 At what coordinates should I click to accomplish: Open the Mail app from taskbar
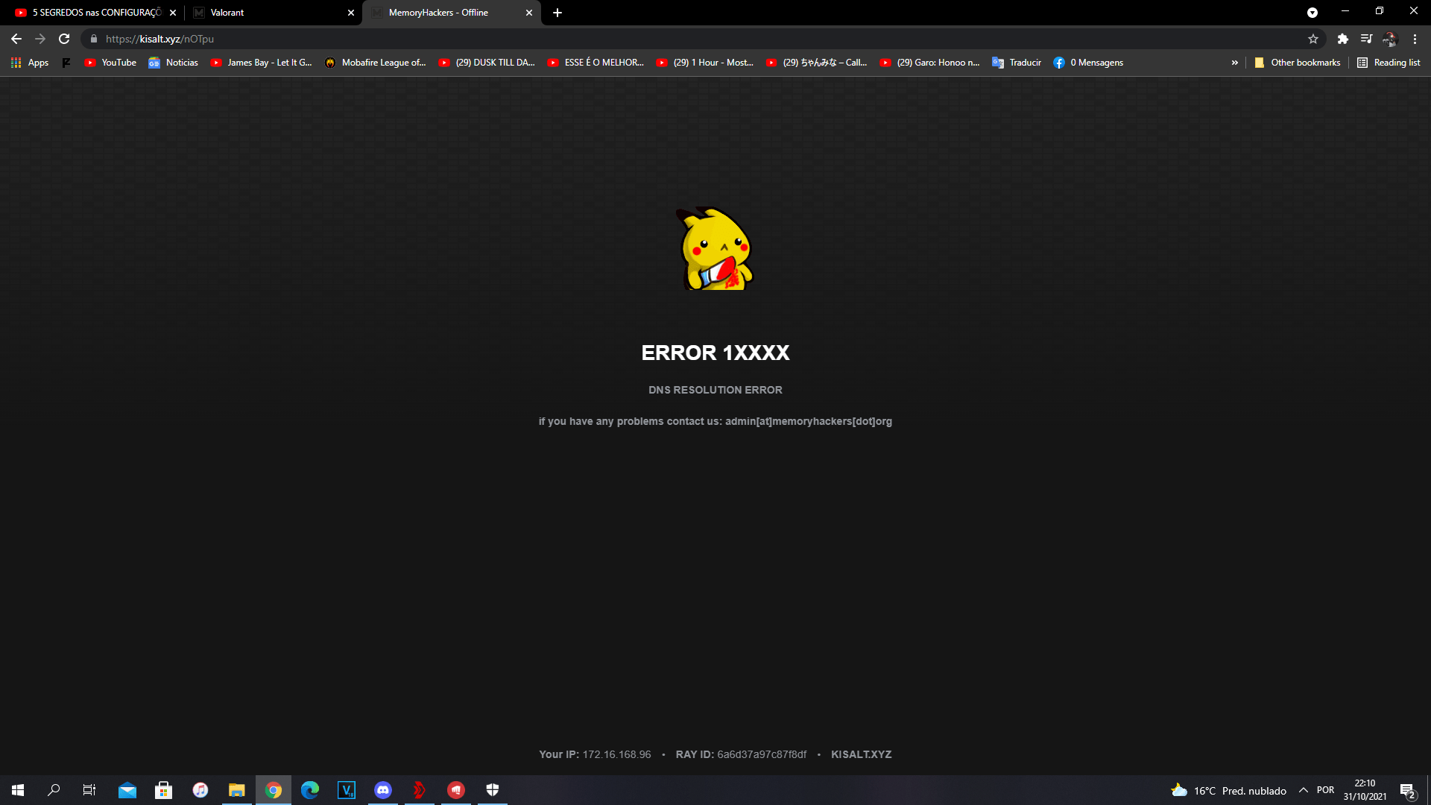[x=127, y=790]
